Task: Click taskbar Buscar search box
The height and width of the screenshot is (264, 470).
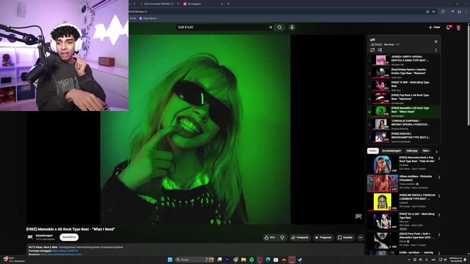Action: click(195, 260)
